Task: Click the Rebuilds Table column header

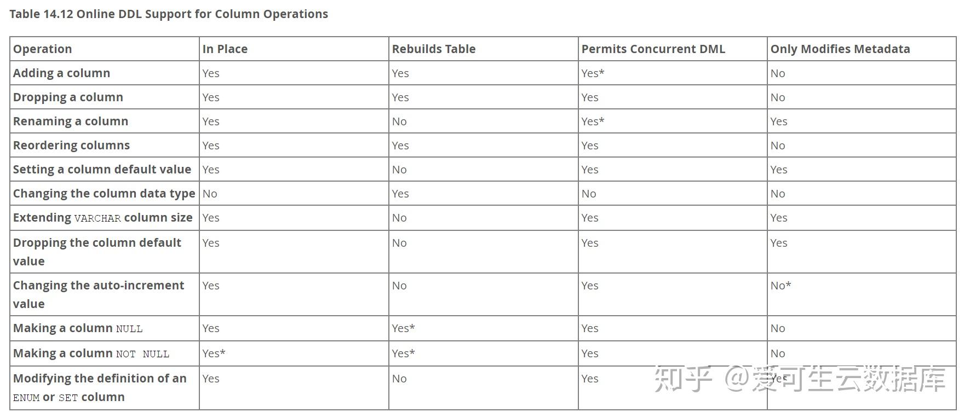Action: [434, 49]
